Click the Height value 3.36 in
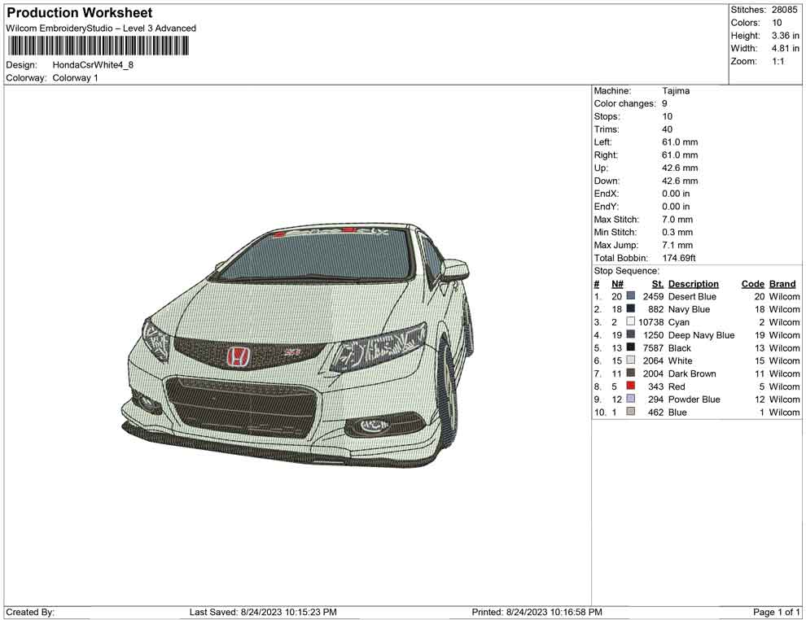Screen dimensions: 806x620 tap(785, 36)
